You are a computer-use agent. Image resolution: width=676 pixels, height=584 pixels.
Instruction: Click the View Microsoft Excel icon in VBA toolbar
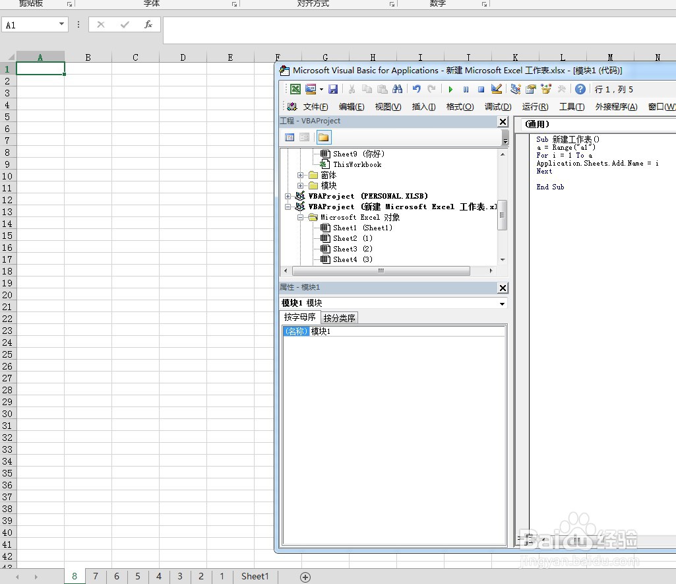click(x=295, y=89)
